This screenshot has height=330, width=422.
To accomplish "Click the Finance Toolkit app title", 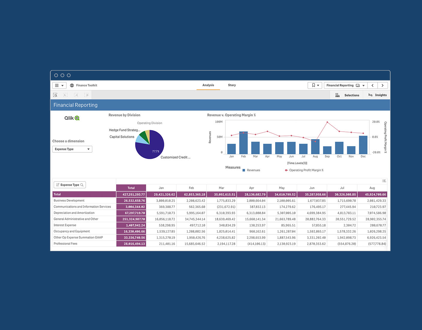I will click(87, 85).
